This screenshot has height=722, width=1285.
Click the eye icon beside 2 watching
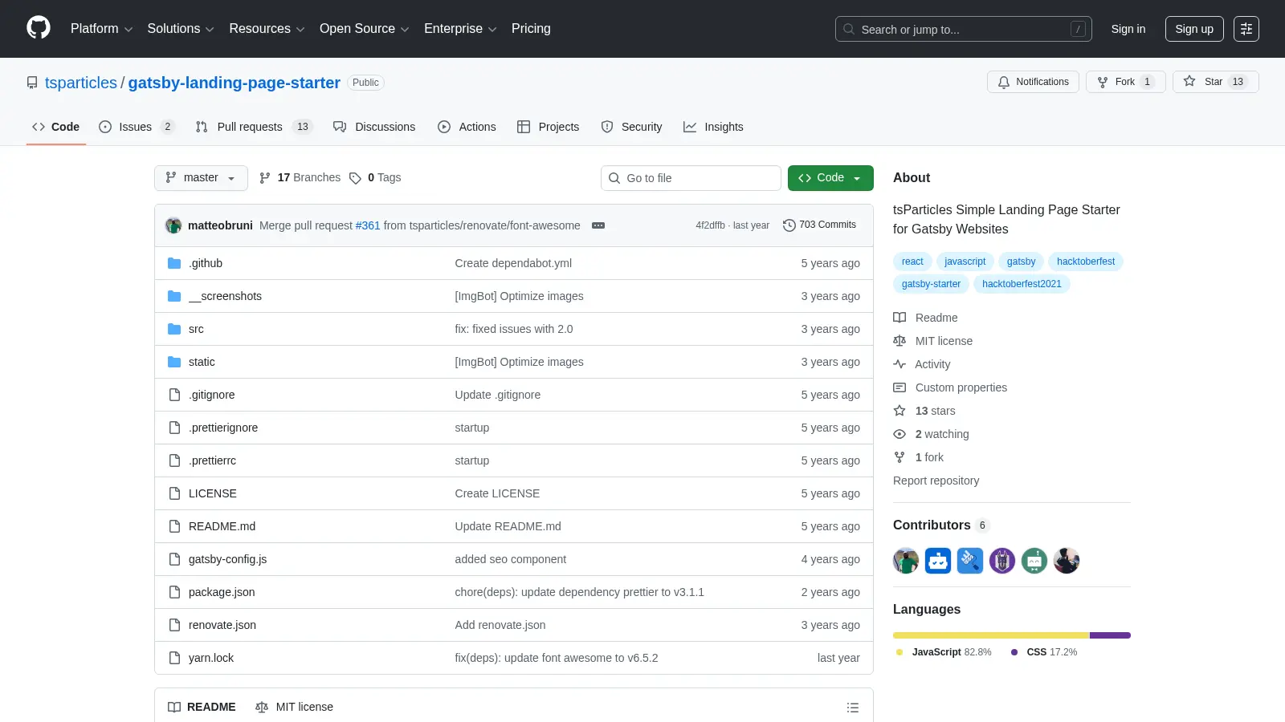[899, 434]
